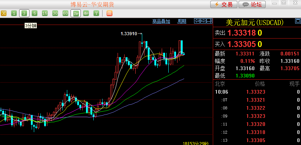Screen dimensions: 301x145
Task: Click the 3分钟 period label on chart
Action: 31,26
